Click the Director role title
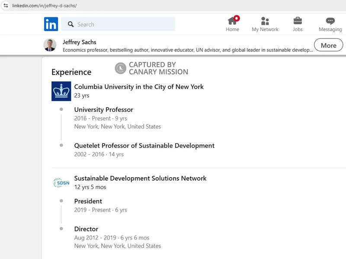 pos(86,229)
